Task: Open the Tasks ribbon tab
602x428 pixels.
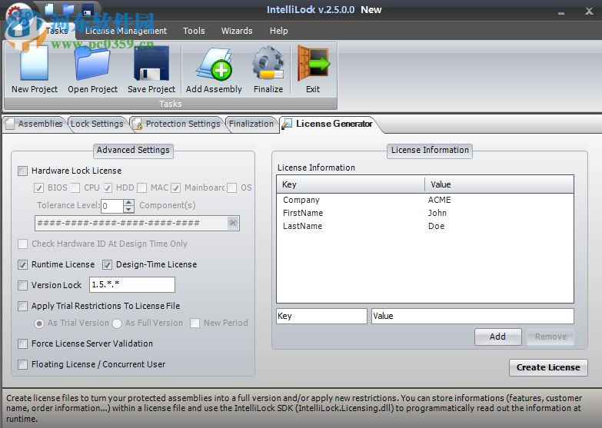Action: (57, 31)
